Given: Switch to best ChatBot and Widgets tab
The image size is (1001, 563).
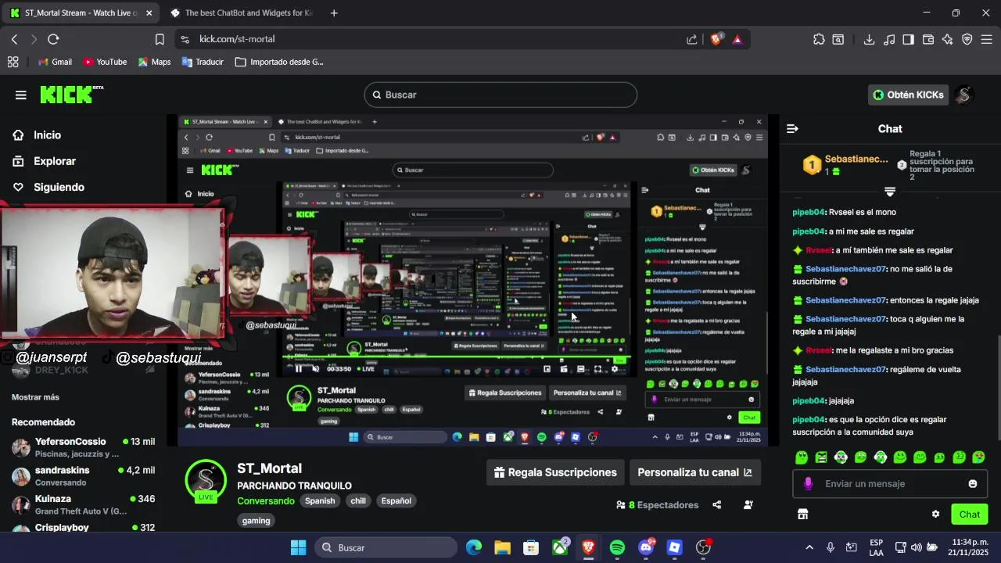Looking at the screenshot, I should [241, 13].
